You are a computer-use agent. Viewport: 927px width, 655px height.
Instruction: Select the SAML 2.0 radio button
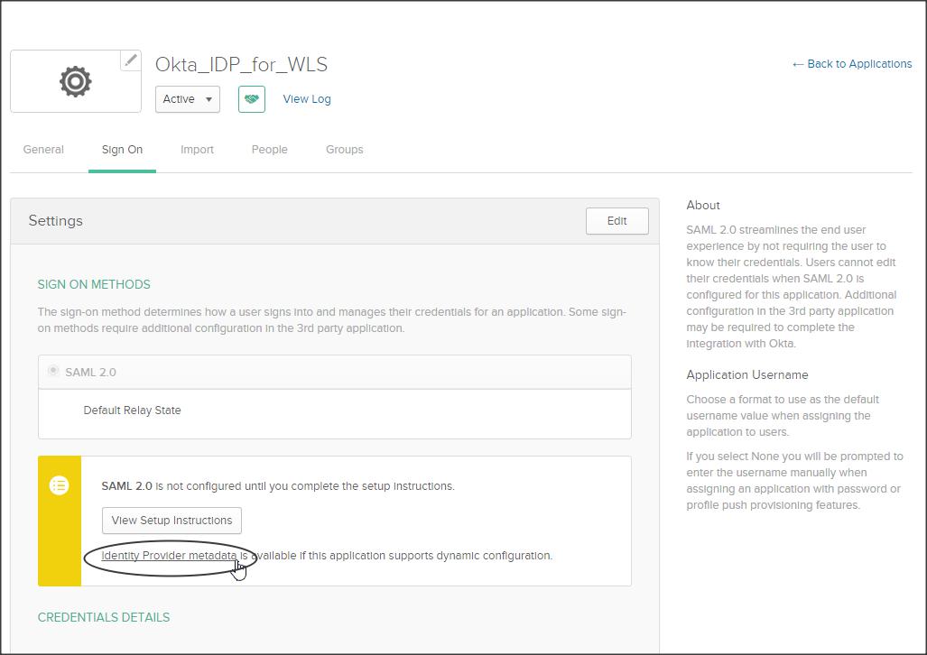(x=53, y=371)
